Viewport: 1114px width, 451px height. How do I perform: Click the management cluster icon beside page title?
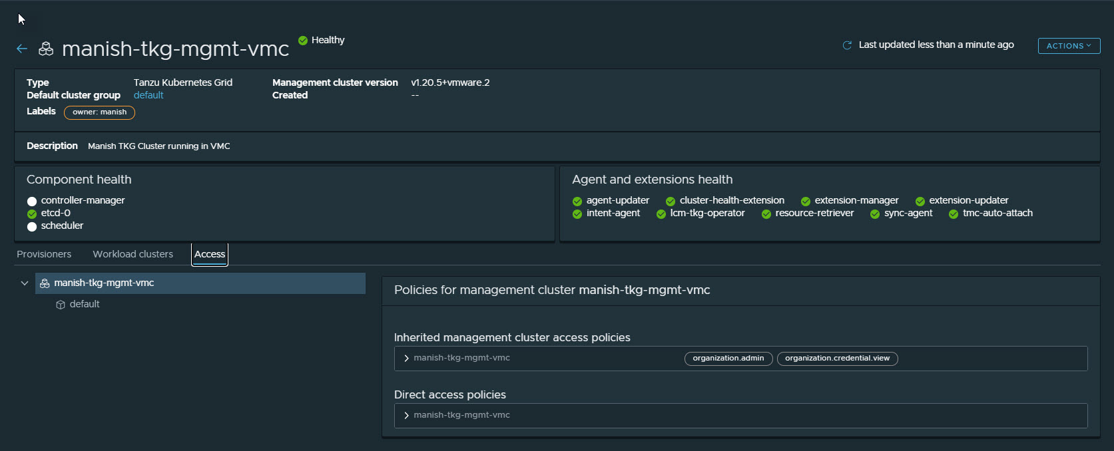point(46,49)
